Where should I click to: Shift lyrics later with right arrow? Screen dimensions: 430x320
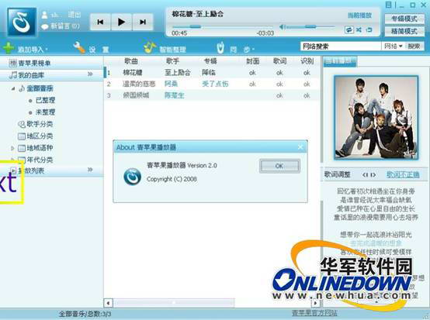pyautogui.click(x=373, y=175)
